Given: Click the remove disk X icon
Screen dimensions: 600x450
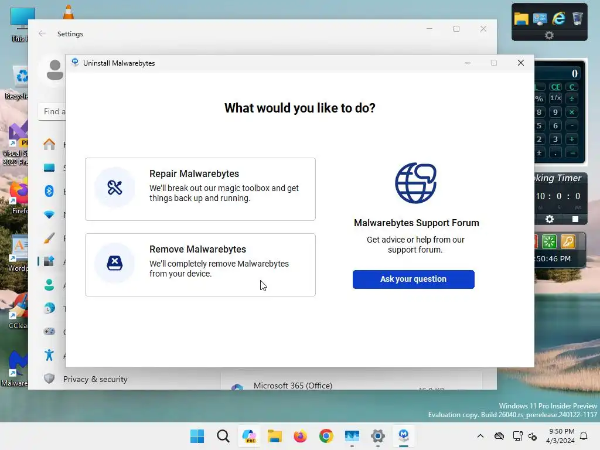Looking at the screenshot, I should pyautogui.click(x=115, y=263).
